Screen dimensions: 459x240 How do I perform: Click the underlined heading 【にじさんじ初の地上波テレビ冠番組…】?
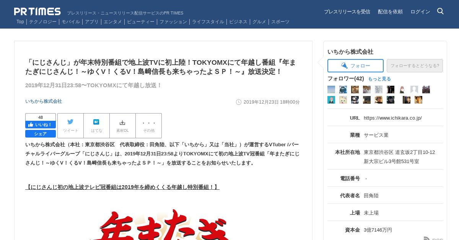[122, 187]
